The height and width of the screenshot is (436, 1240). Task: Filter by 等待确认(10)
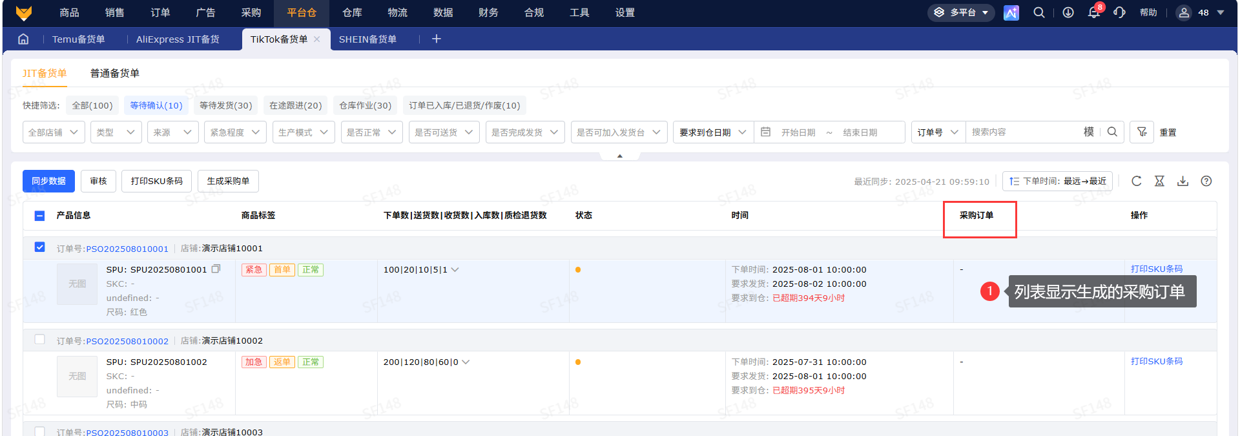[x=156, y=105]
